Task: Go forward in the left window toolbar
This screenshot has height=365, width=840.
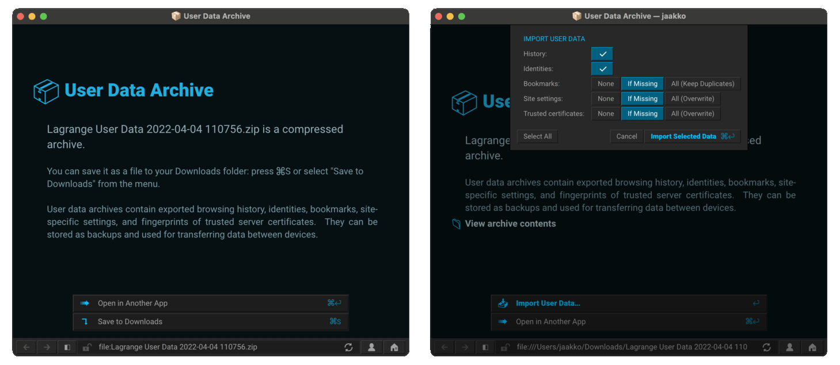Action: tap(47, 347)
